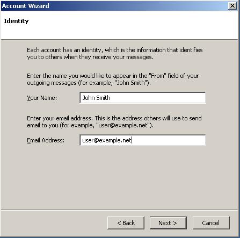
Task: Go to the previous step with Back
Action: tap(126, 223)
